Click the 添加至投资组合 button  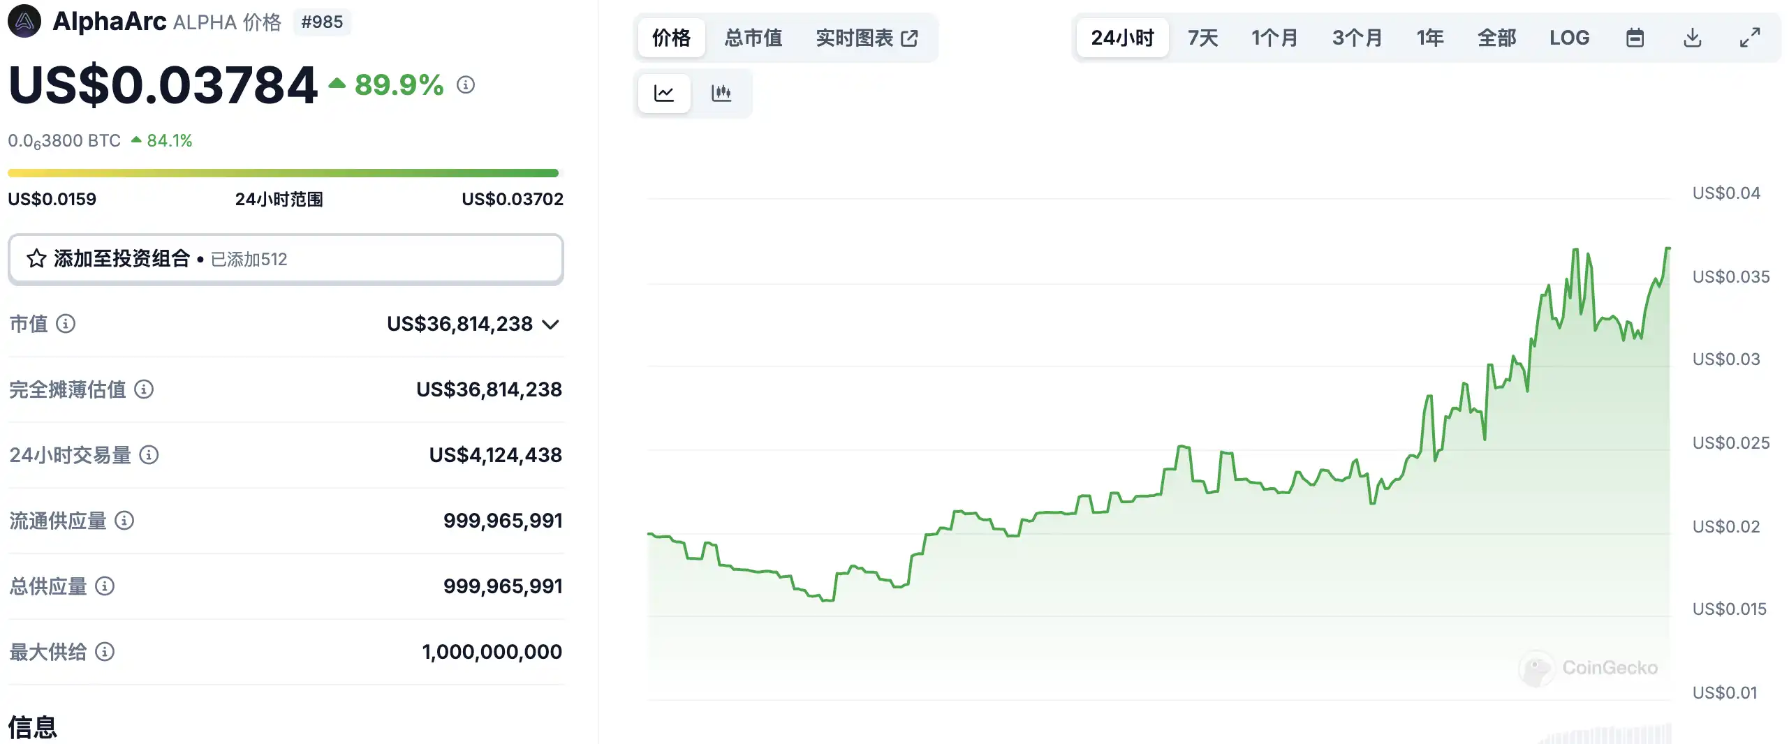(286, 259)
